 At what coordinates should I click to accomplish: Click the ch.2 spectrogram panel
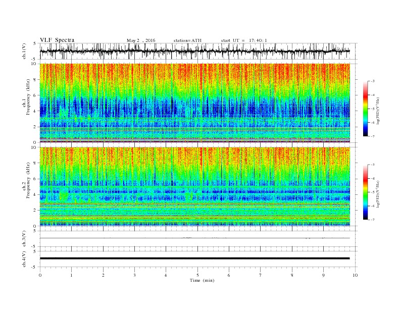195,187
